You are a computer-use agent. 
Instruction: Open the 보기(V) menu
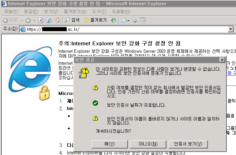click(x=51, y=11)
